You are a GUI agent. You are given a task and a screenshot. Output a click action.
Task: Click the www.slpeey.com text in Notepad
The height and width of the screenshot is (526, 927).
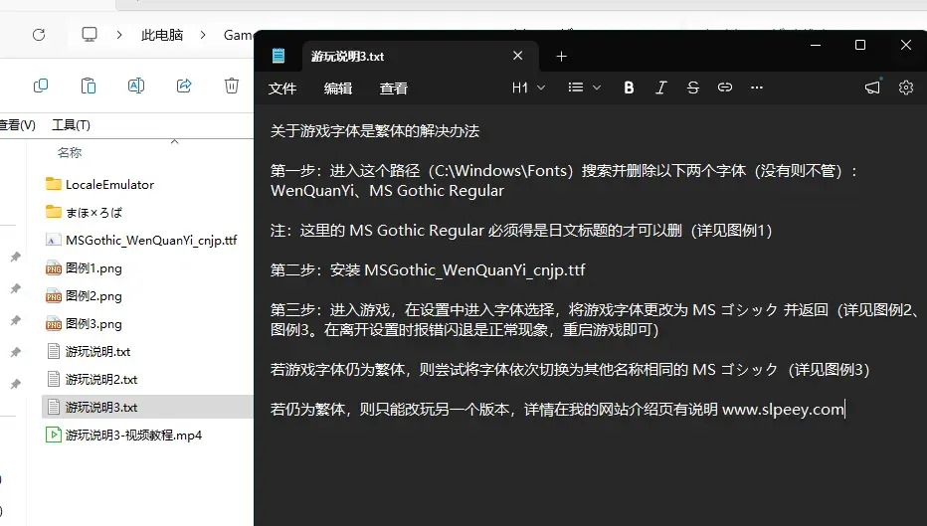tap(783, 409)
